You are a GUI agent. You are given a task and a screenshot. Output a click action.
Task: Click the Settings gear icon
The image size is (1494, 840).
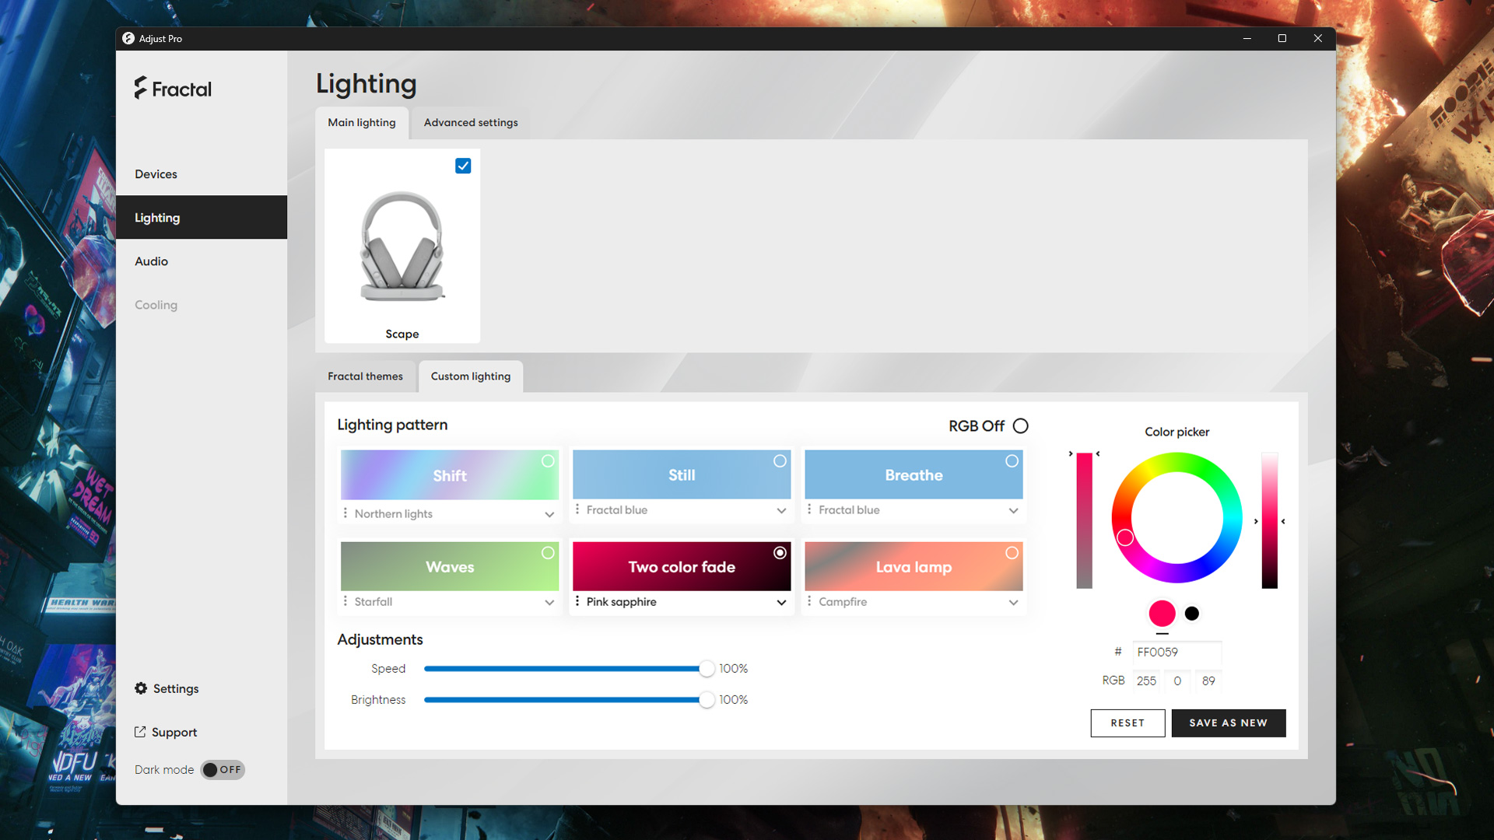141,688
